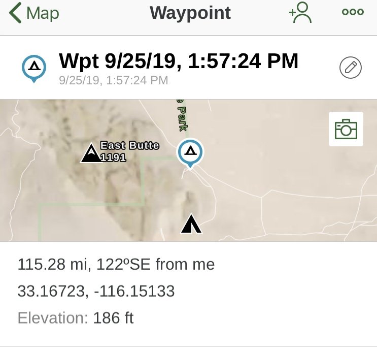377x347 pixels.
Task: Tap the waypoint icon beside the title
Action: click(34, 69)
